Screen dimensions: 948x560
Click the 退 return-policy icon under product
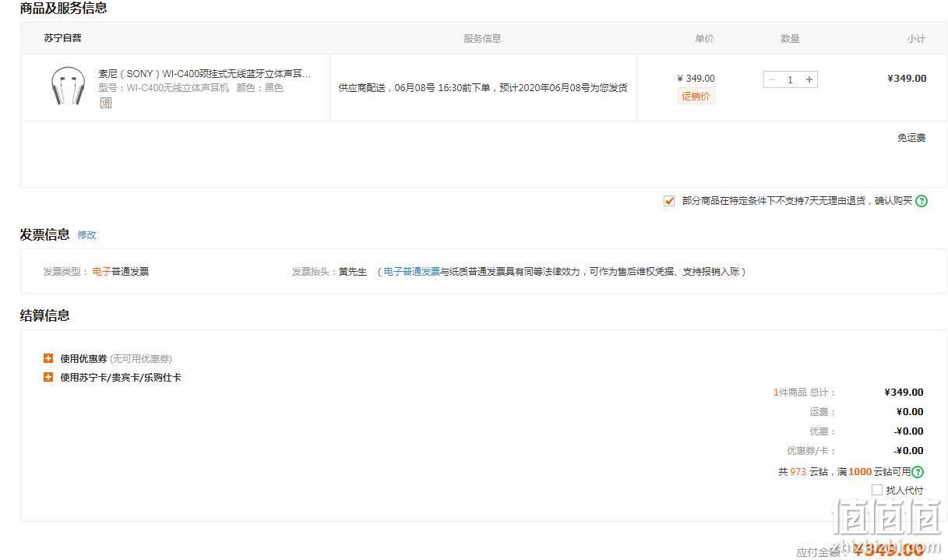pos(106,103)
